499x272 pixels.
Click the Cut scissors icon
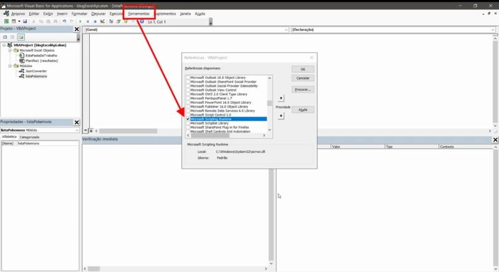[34, 21]
